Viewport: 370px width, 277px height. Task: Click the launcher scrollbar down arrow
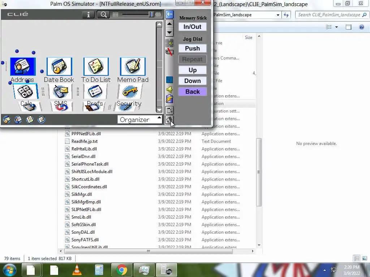pos(159,110)
